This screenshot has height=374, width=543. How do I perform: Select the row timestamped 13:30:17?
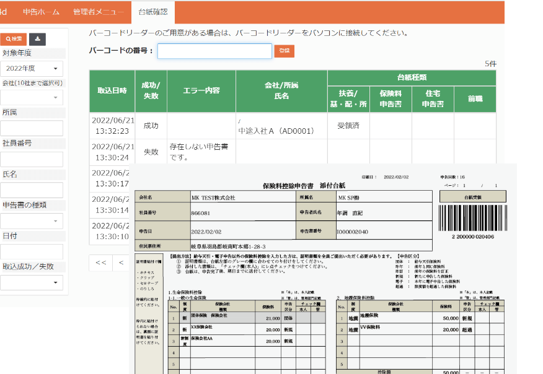pos(110,178)
